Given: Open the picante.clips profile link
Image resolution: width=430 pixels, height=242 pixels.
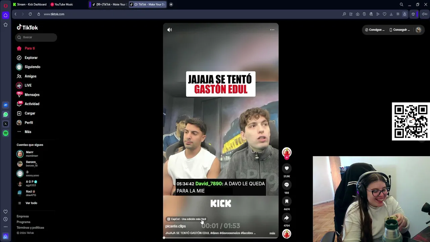Looking at the screenshot, I should [x=175, y=226].
